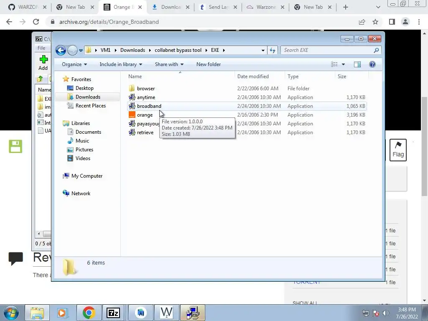Open Videos library

(83, 158)
